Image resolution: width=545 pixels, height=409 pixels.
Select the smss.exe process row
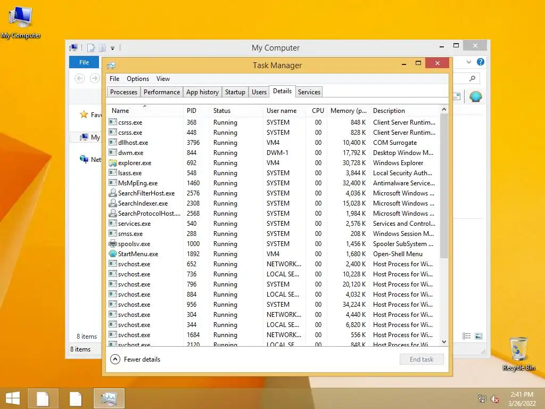tap(273, 234)
